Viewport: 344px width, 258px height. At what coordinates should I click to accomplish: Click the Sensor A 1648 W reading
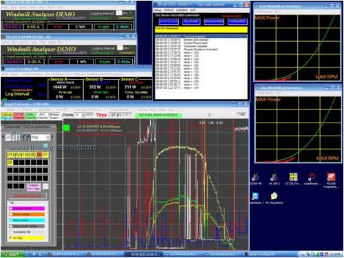coord(60,87)
